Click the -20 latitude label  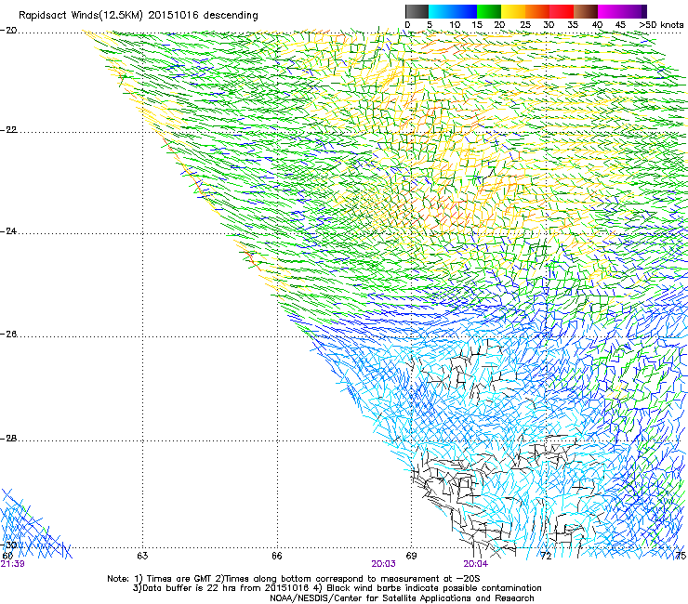click(8, 31)
